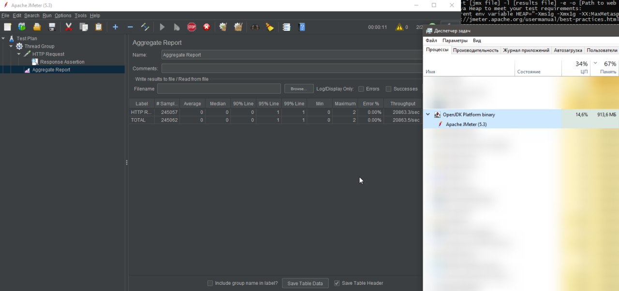Open the Run menu

point(47,15)
